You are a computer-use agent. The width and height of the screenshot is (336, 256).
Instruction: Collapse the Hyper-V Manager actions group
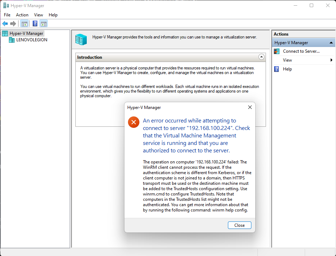(x=331, y=43)
